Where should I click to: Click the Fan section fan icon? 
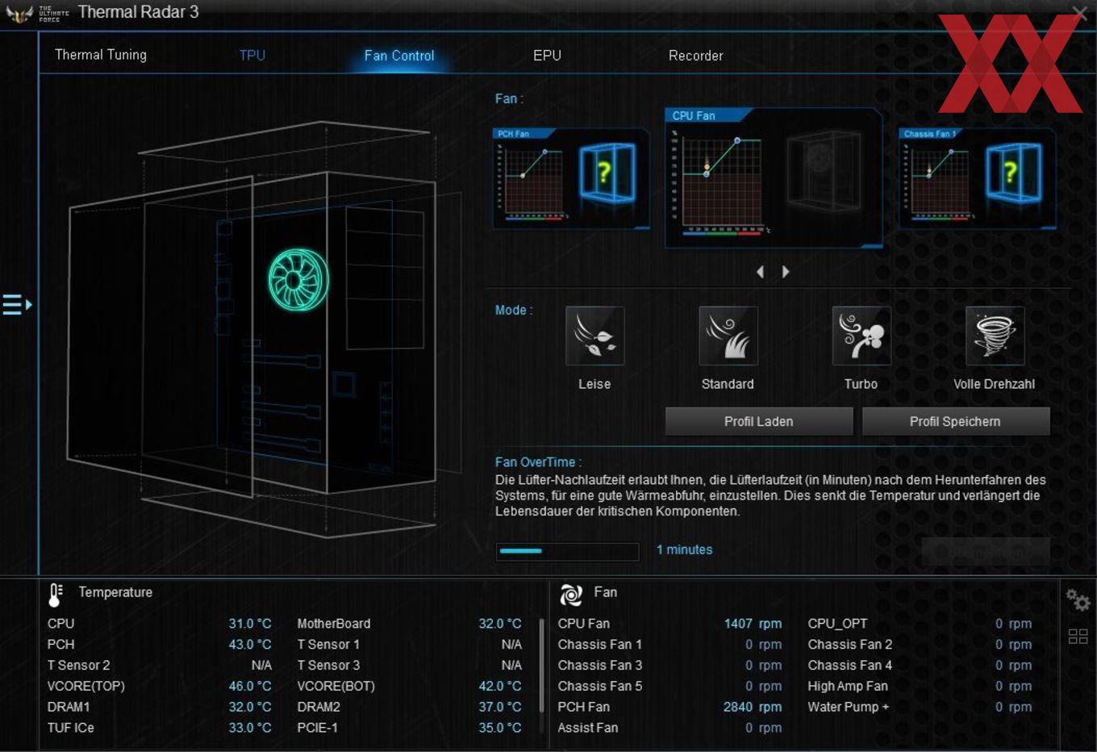[571, 595]
